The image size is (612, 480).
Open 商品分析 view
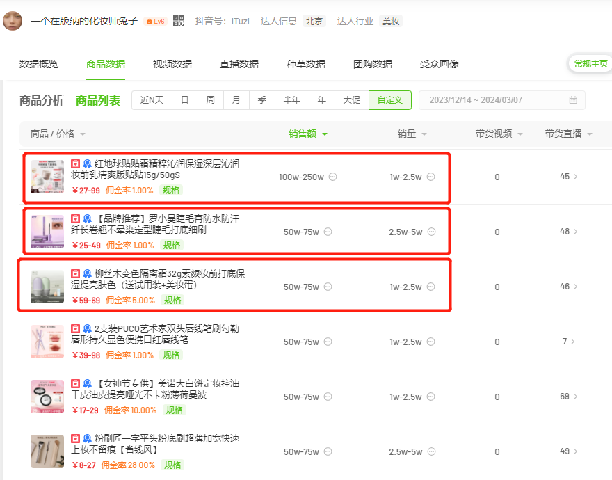click(42, 100)
